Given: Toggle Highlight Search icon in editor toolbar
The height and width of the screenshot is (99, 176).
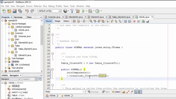Looking at the screenshot, I should coord(103,21).
